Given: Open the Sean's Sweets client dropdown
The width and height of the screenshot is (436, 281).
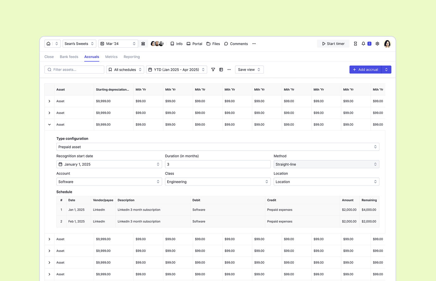Looking at the screenshot, I should coord(79,44).
